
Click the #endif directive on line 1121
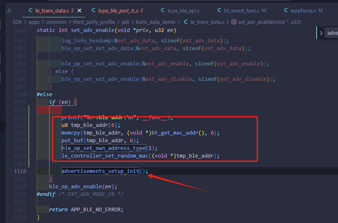[46, 194]
